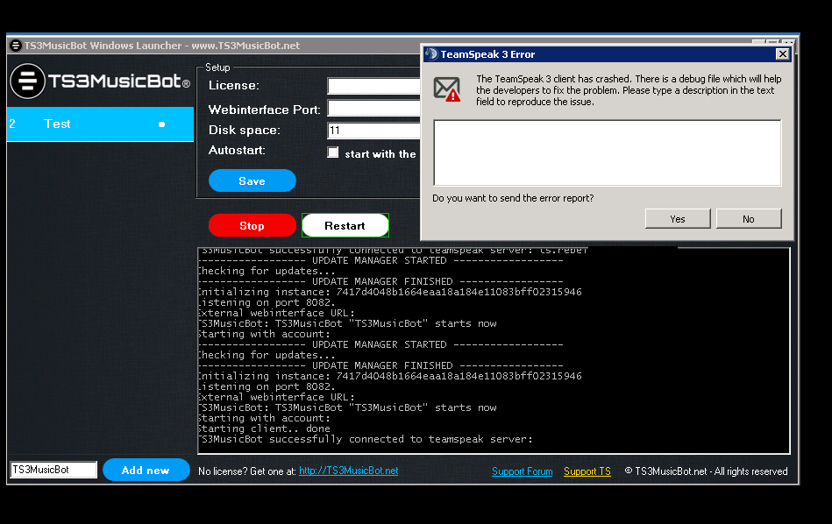The height and width of the screenshot is (524, 832).
Task: Close the TeamSpeak 3 Error dialog
Action: click(782, 54)
